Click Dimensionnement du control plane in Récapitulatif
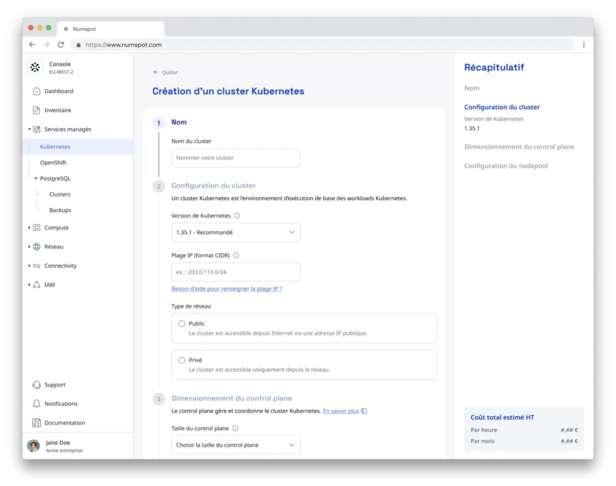The height and width of the screenshot is (486, 616). (x=519, y=147)
